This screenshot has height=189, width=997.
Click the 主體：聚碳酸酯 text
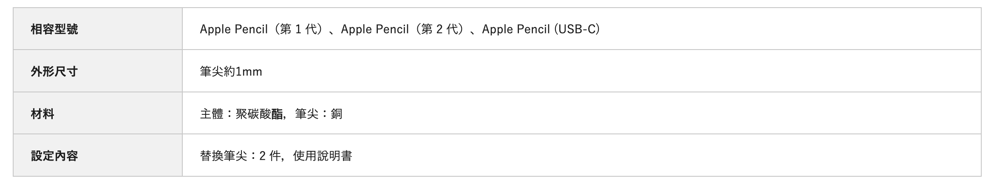click(241, 114)
